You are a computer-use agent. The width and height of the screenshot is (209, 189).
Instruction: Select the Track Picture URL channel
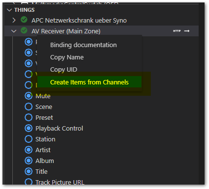tap(60, 182)
